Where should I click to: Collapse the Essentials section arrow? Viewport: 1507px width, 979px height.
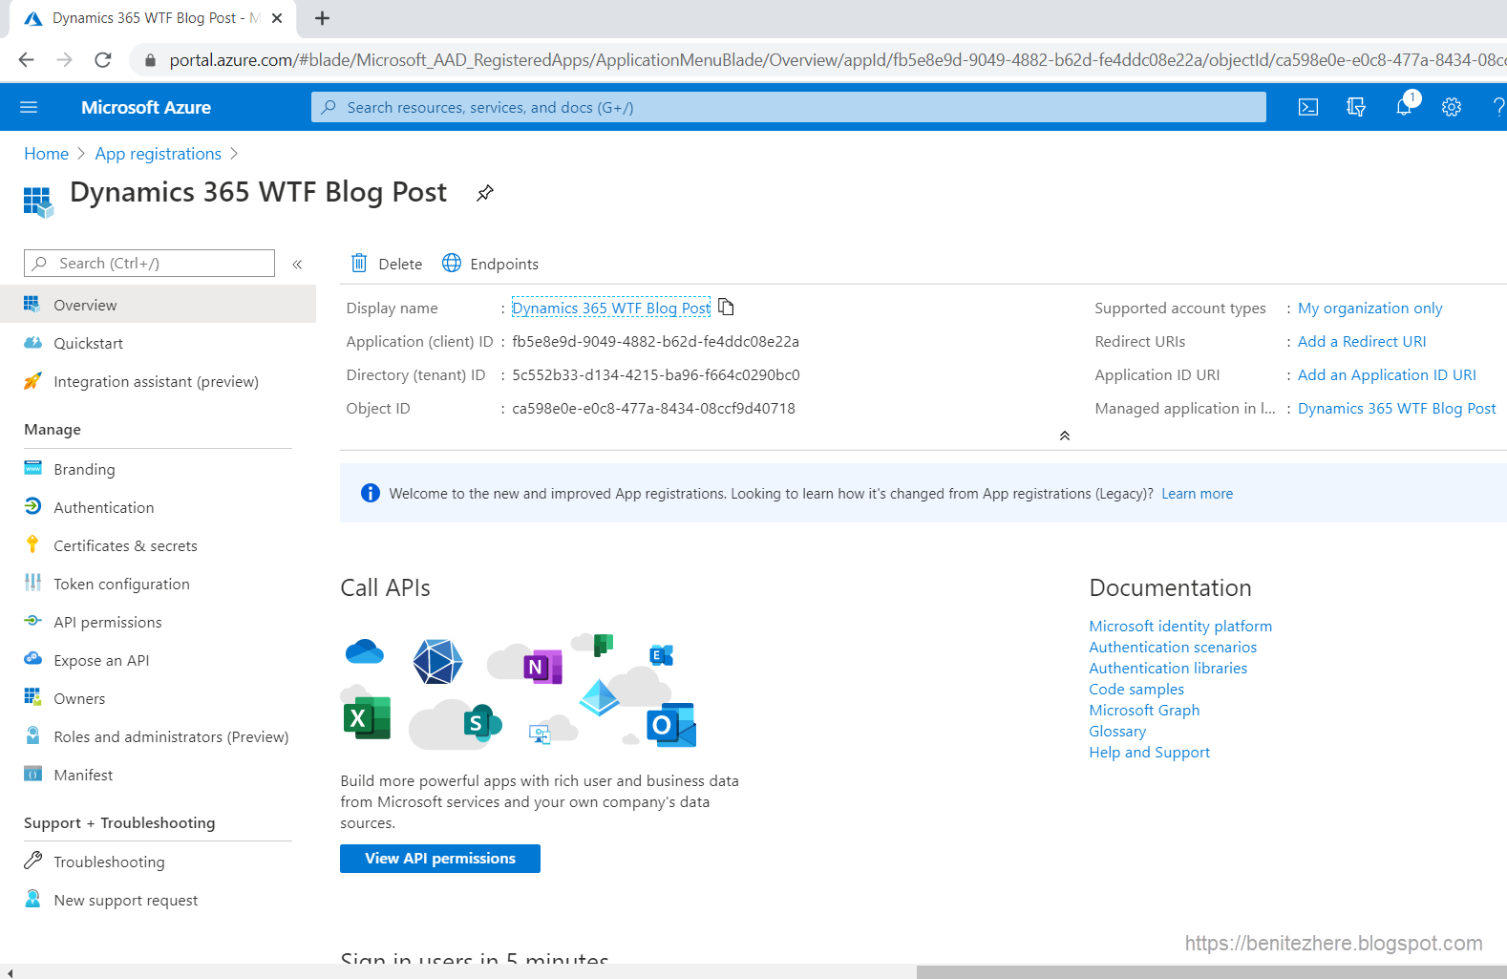click(x=1065, y=436)
